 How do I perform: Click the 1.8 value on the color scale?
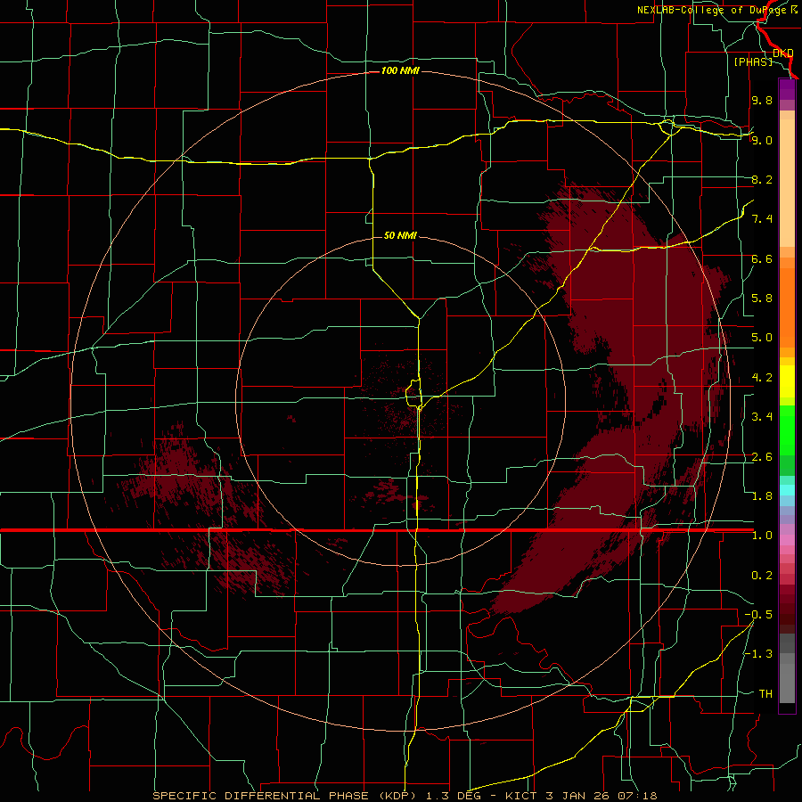coord(762,496)
